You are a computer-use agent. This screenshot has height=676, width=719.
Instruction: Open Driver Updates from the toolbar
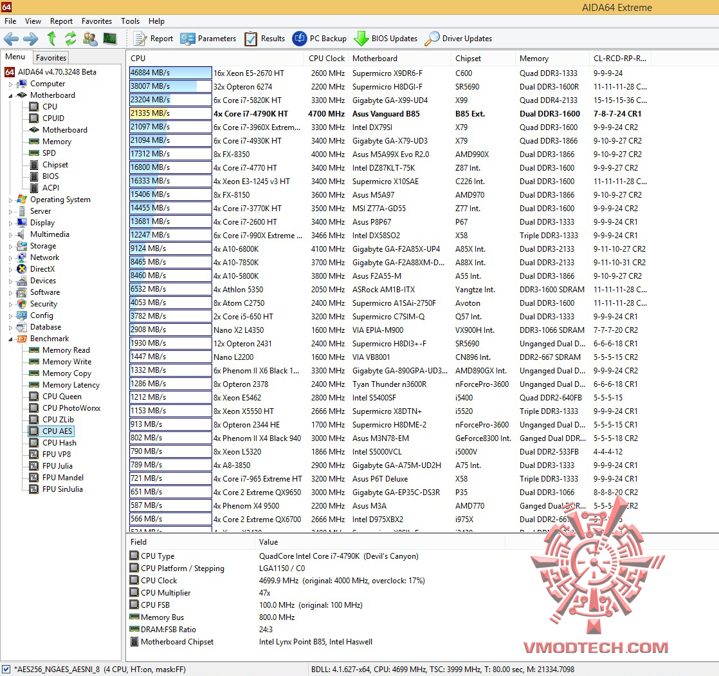pos(458,39)
